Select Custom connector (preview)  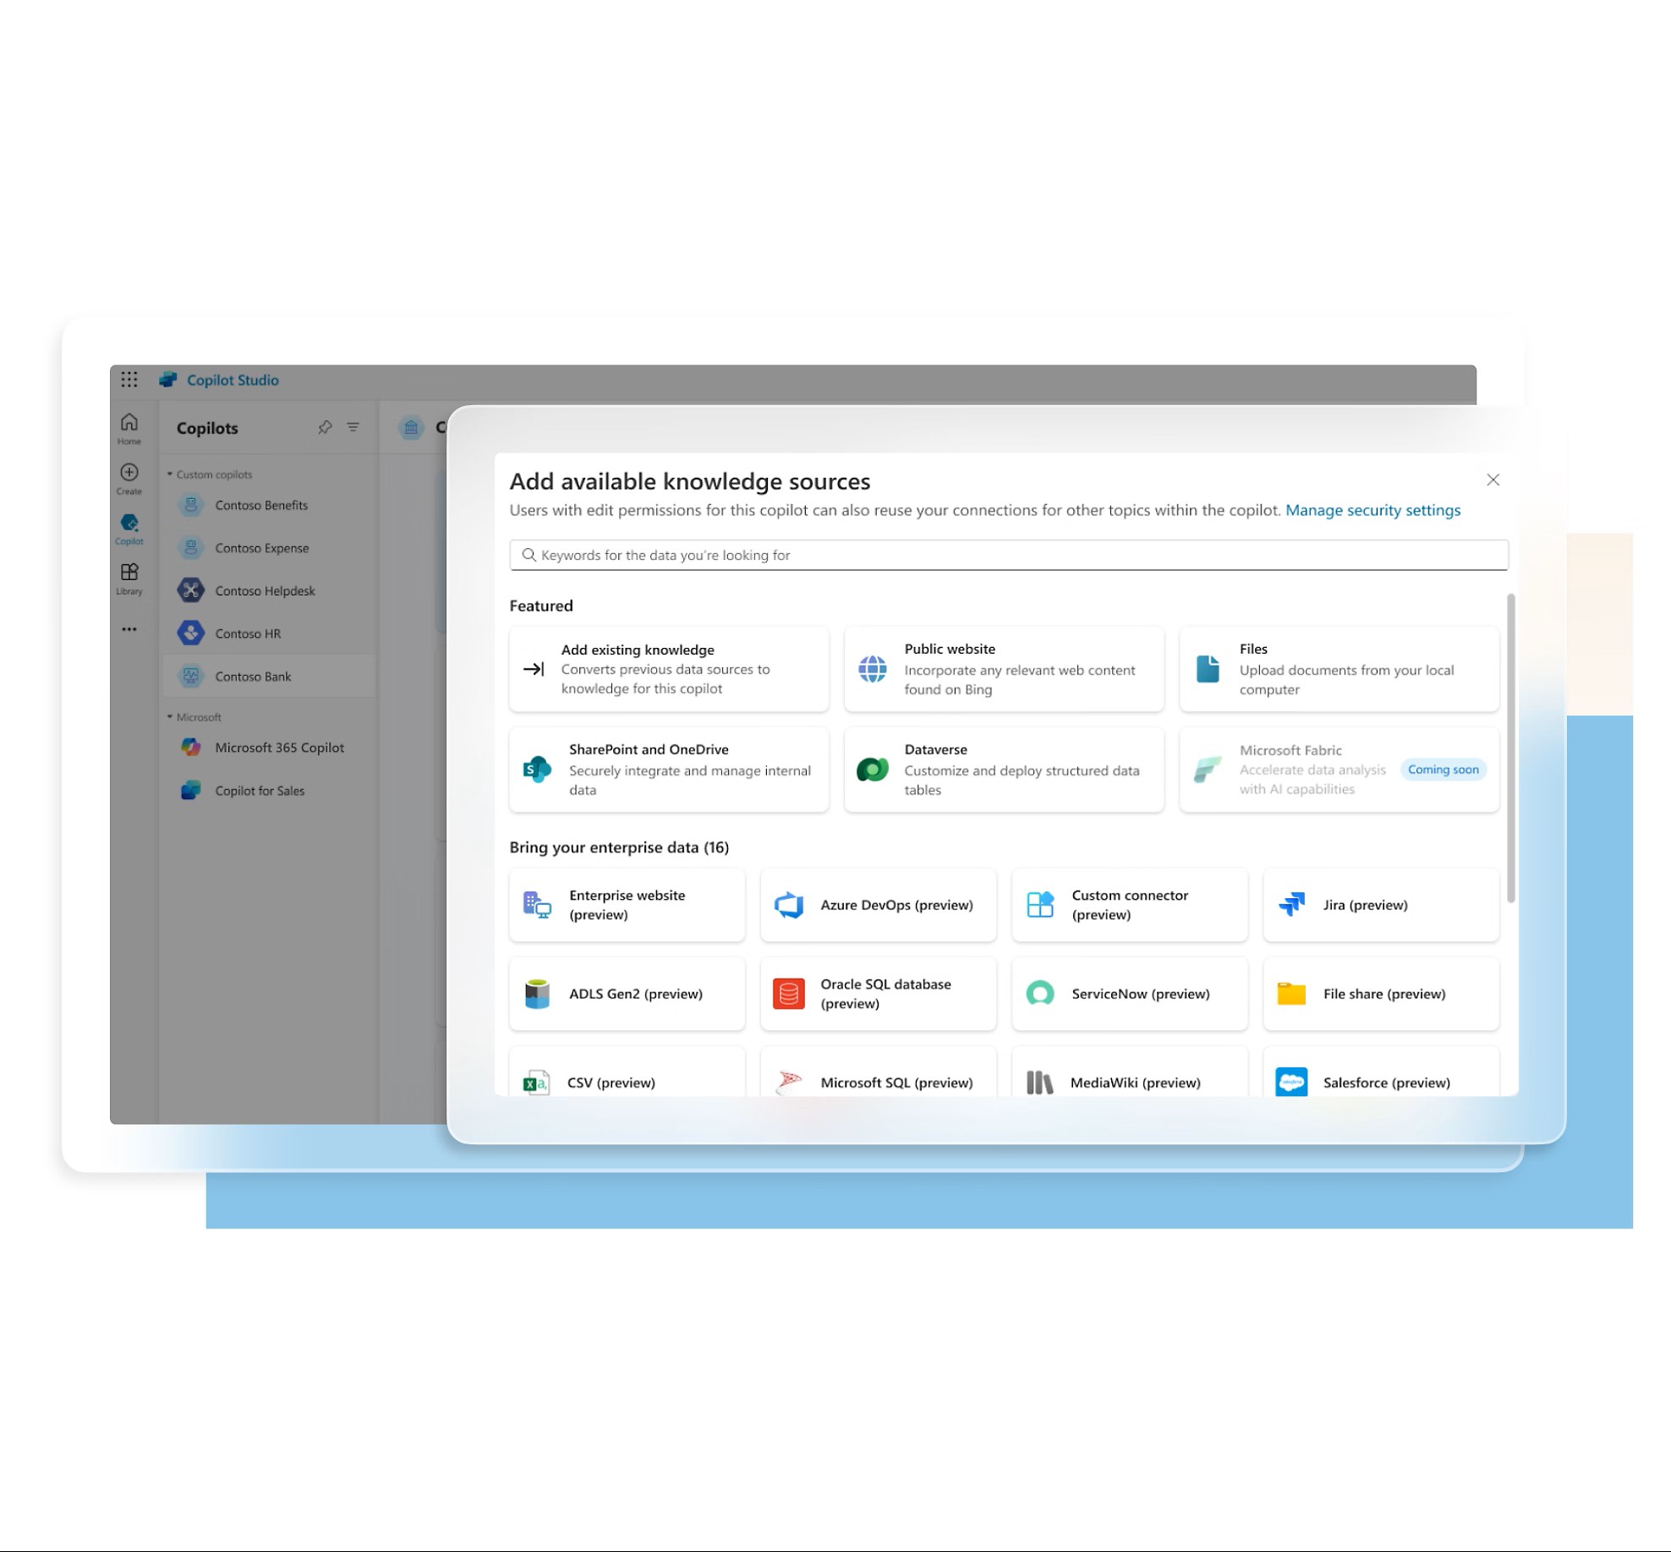[1130, 905]
